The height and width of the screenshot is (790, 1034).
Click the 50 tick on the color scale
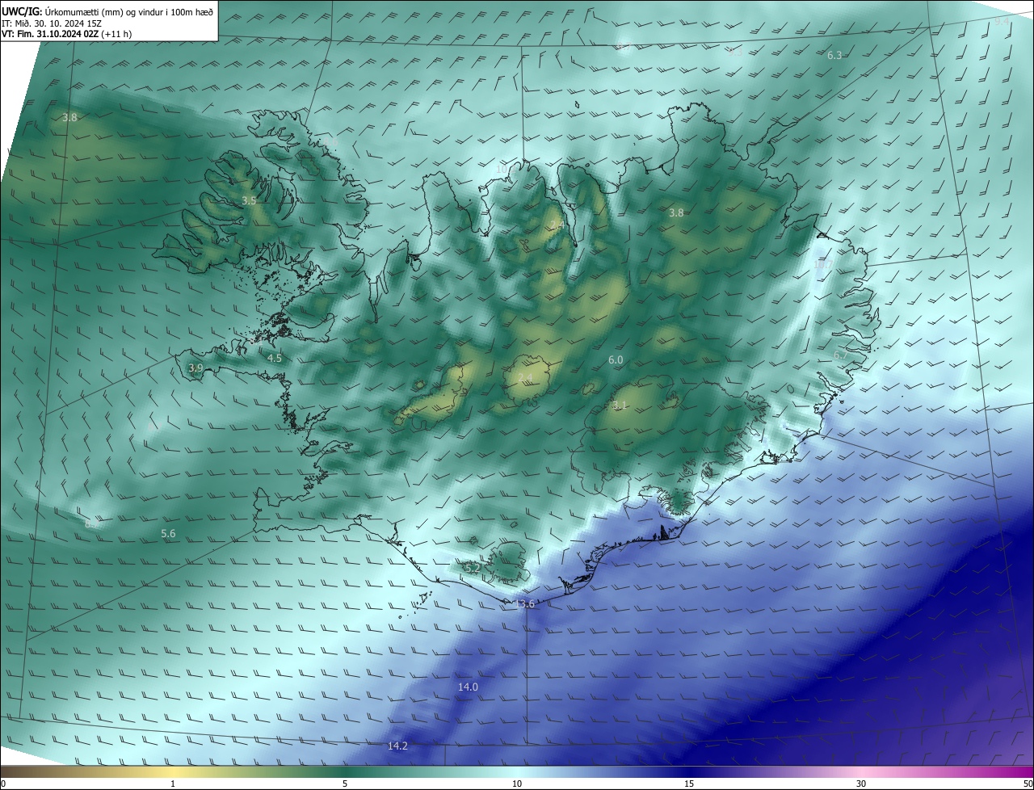click(1028, 784)
